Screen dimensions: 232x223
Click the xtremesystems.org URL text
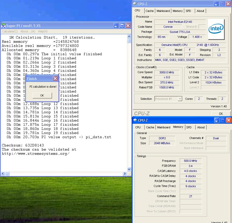coord(36,154)
